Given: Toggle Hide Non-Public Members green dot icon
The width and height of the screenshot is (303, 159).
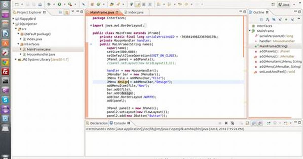Looking at the screenshot, I should tap(286, 19).
